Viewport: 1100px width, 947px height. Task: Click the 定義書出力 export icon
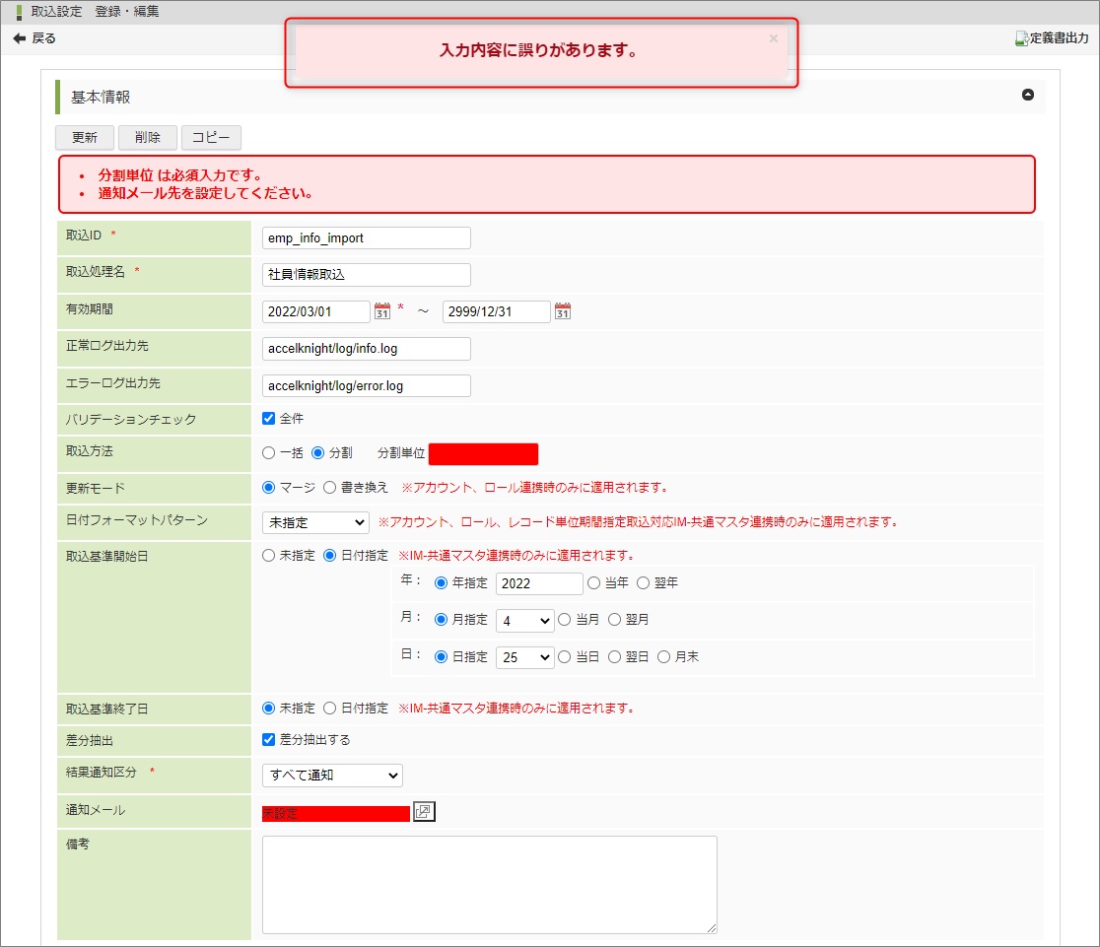[x=1022, y=38]
